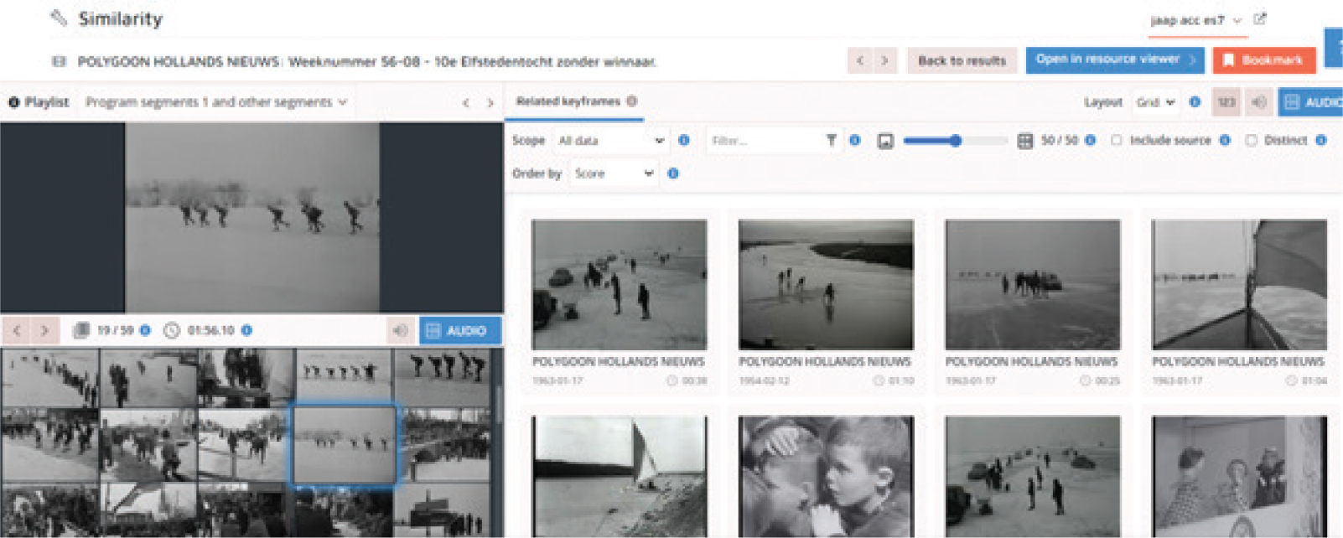Click the film icon before the program title
The height and width of the screenshot is (538, 1343).
[x=59, y=61]
